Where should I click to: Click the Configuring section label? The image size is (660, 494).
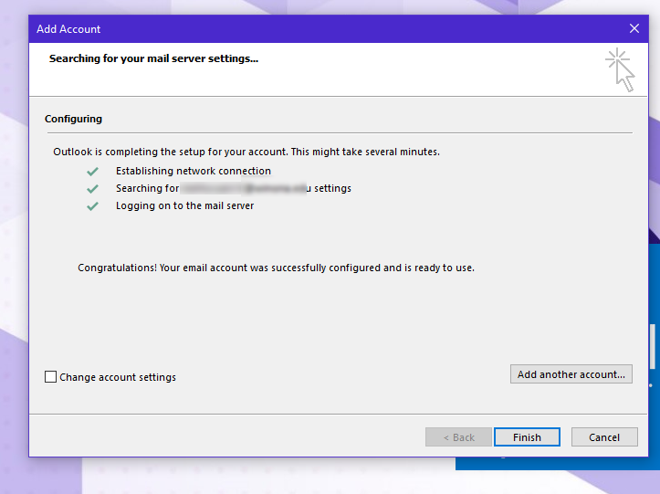click(73, 119)
